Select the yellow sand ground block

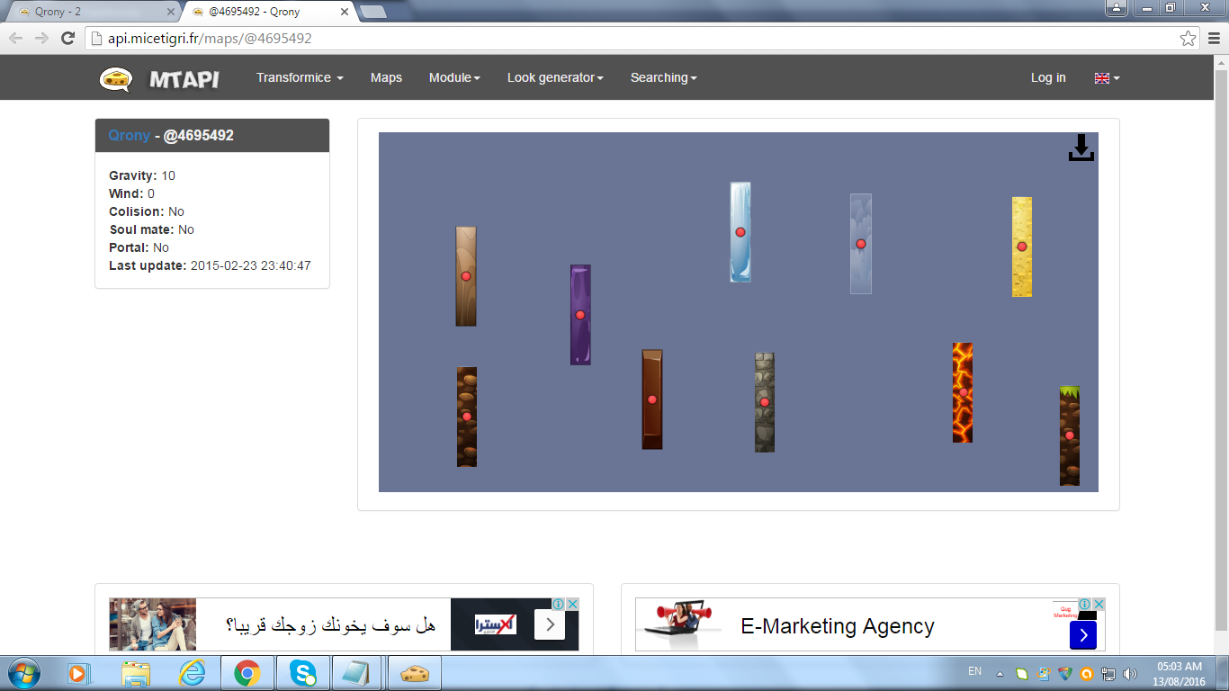(1022, 247)
